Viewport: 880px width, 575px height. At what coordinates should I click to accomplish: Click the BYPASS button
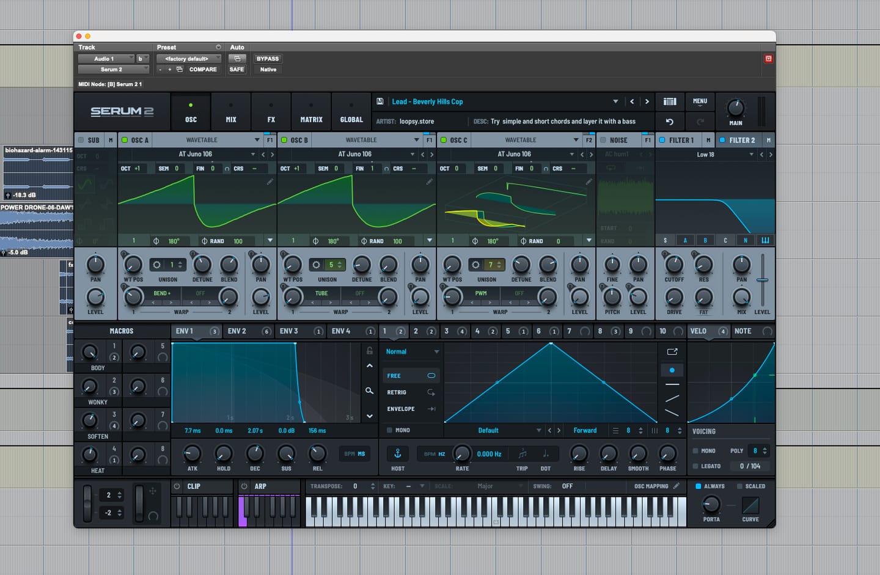click(x=268, y=59)
